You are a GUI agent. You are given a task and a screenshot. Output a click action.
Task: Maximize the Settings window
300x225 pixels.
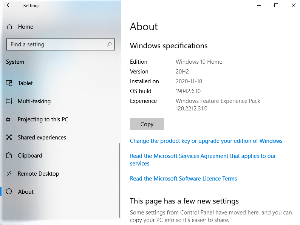point(276,5)
